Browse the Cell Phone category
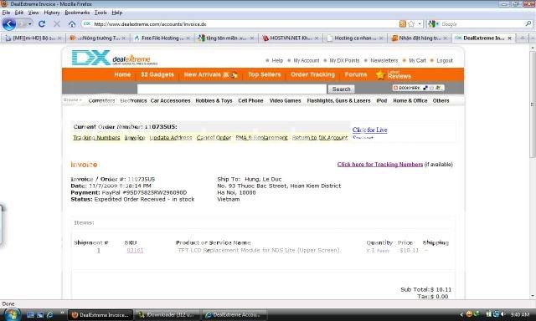Image resolution: width=536 pixels, height=321 pixels. [x=250, y=100]
